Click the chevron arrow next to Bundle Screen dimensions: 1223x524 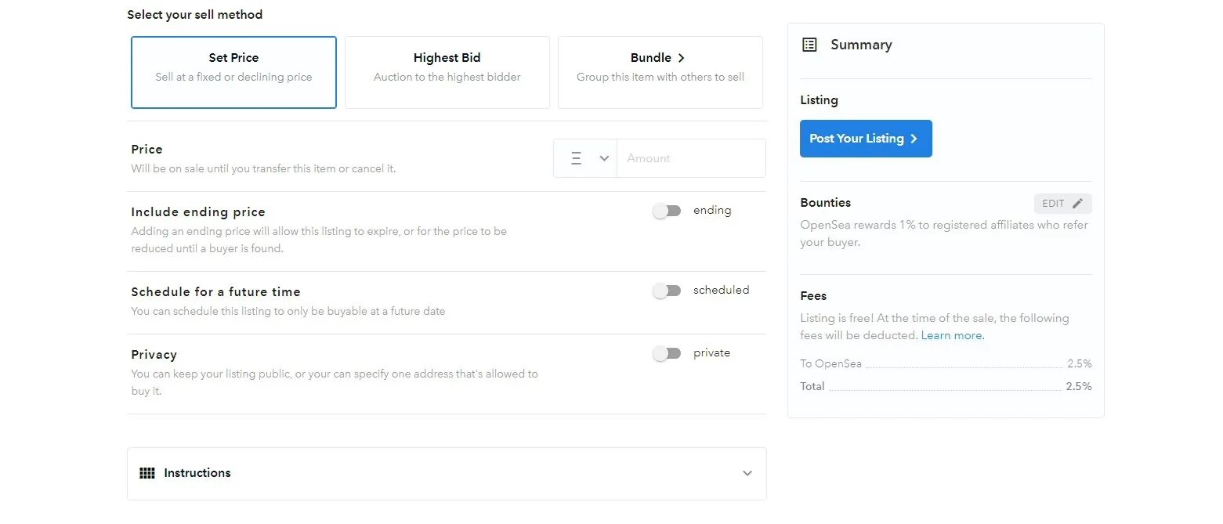pos(681,58)
